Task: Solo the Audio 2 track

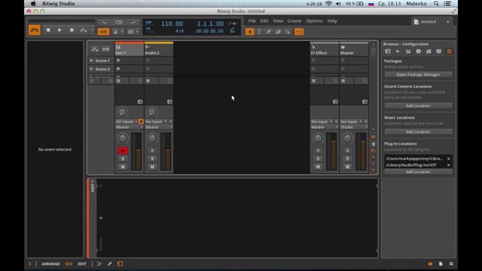Action: [x=152, y=159]
